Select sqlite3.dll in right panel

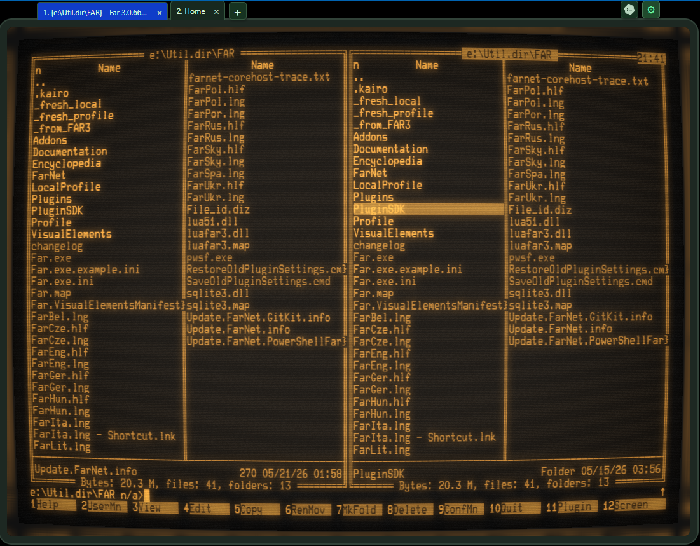click(x=540, y=293)
